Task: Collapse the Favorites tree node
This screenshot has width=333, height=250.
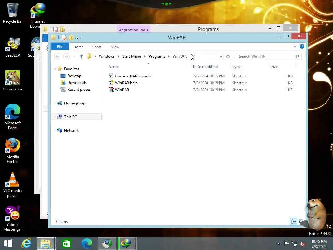Action: coord(55,69)
